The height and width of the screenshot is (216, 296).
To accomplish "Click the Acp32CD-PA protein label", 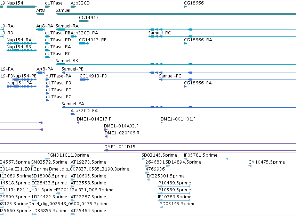I will [x=84, y=111].
